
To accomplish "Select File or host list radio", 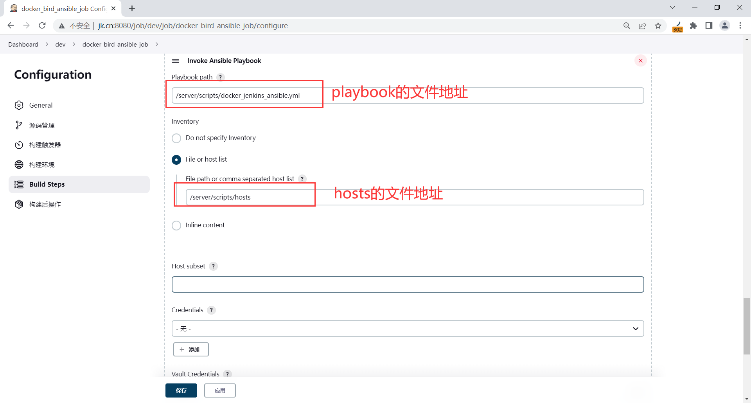I will click(x=176, y=160).
